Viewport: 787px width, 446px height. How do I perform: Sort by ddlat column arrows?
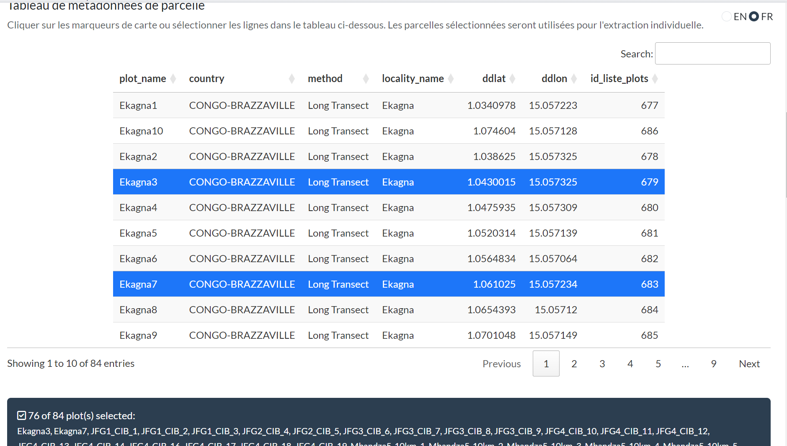click(x=512, y=79)
